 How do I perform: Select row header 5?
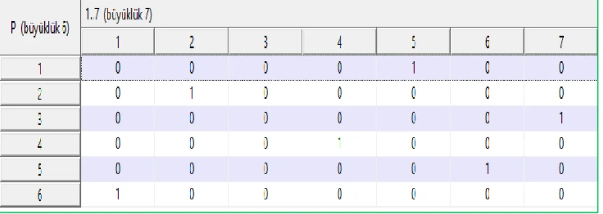(x=40, y=169)
